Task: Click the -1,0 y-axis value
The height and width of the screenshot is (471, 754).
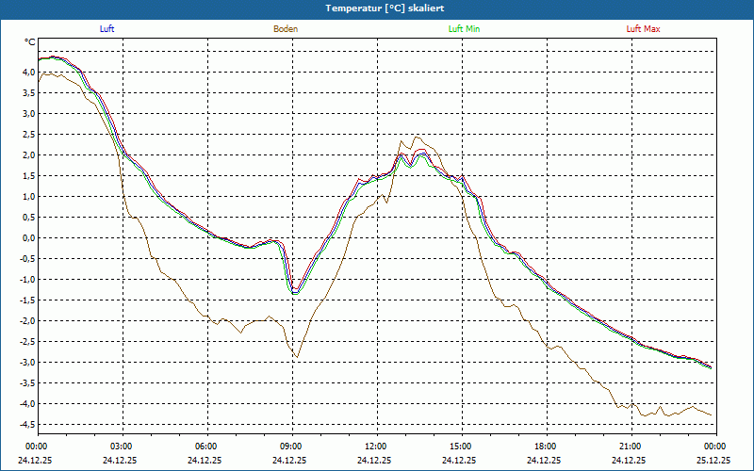Action: (x=26, y=279)
